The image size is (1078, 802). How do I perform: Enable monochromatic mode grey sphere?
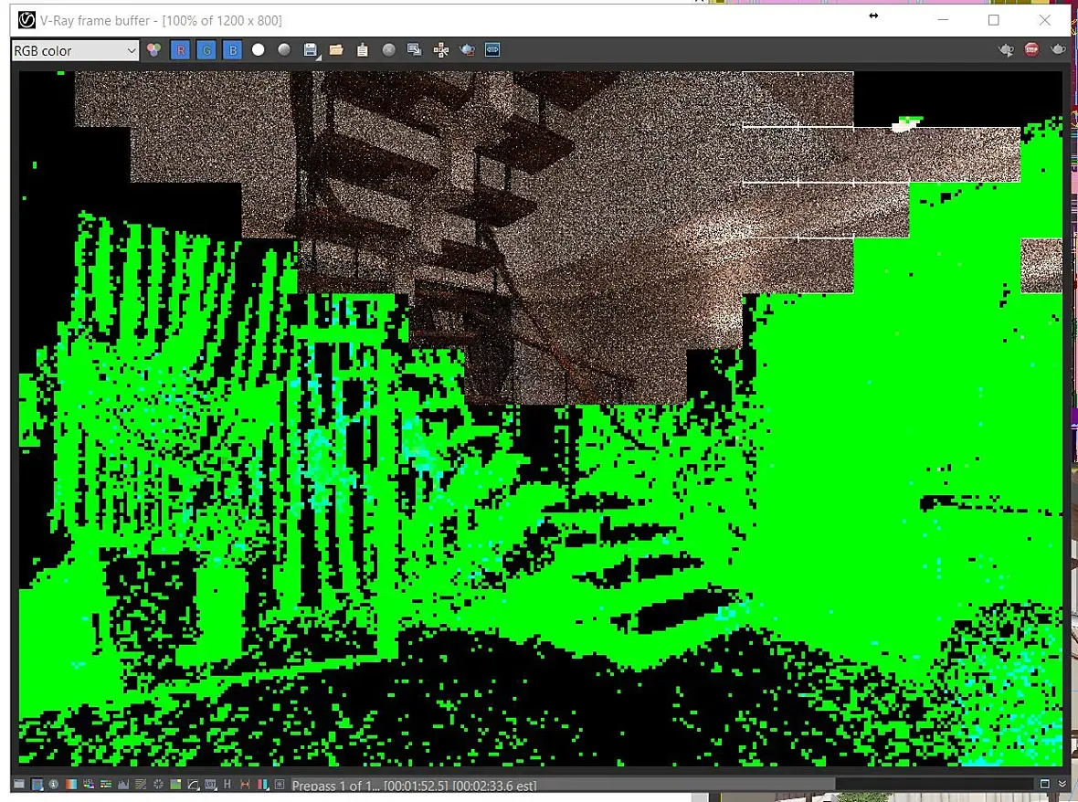(285, 49)
